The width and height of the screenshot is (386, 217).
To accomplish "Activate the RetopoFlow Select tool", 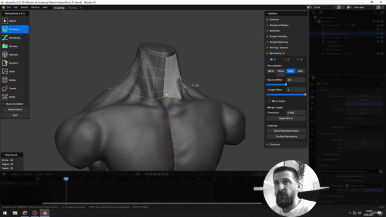I will 15,21.
